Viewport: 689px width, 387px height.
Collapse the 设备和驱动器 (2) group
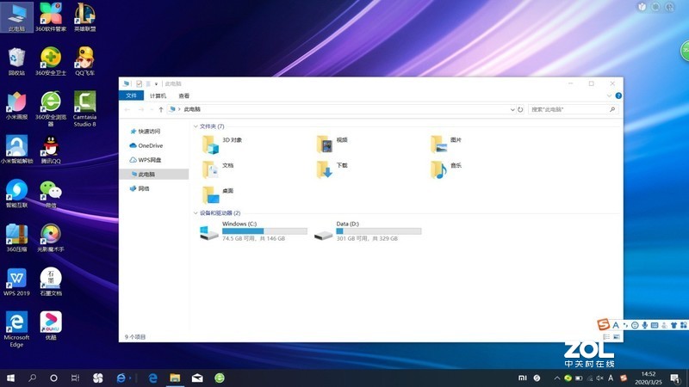click(x=196, y=212)
